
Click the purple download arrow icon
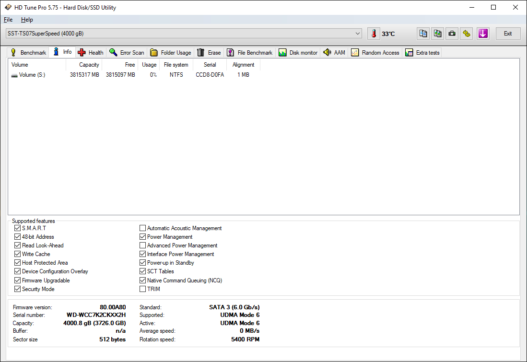(x=483, y=34)
